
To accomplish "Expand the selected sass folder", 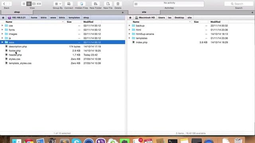I will point(2,43).
